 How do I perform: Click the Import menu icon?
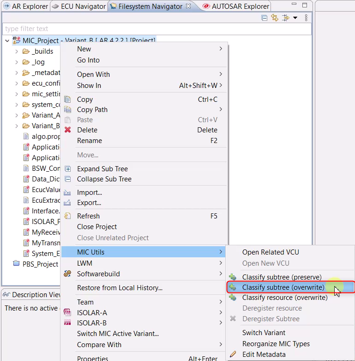[x=67, y=192]
